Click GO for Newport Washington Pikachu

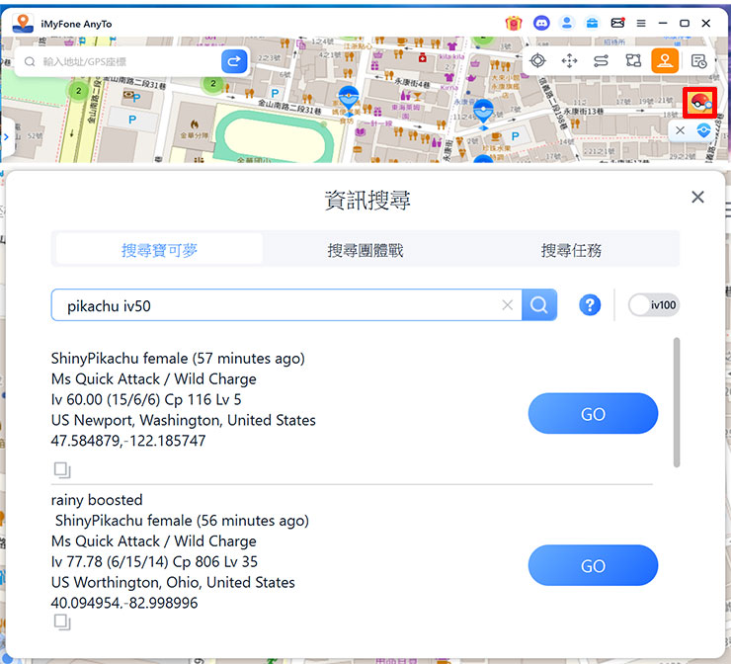[593, 414]
